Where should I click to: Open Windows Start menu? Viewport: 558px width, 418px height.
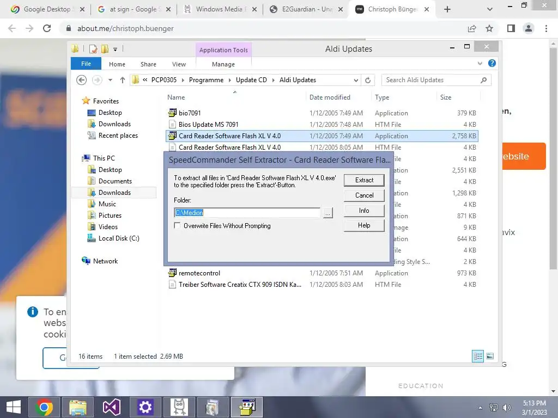14,407
